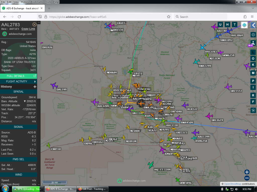Image resolution: width=257 pixels, height=192 pixels.
Task: List all tabs dropdown arrow
Action: pos(253,8)
